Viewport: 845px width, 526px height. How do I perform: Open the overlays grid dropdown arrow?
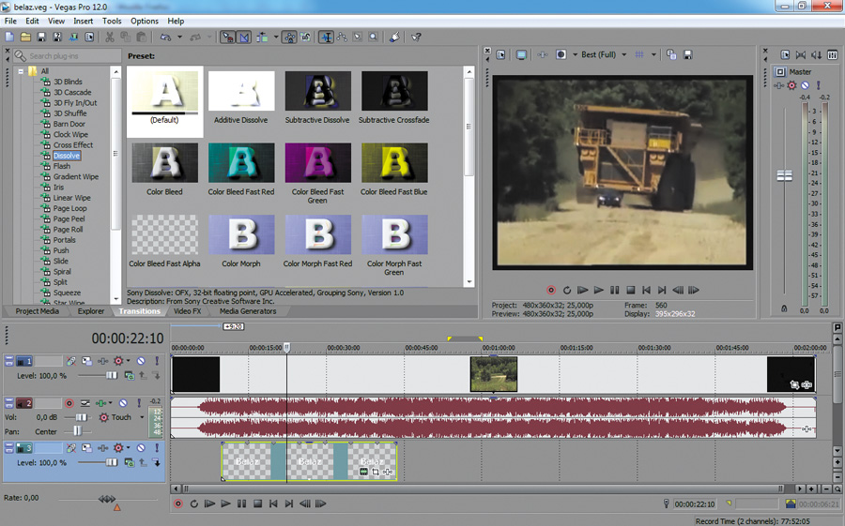653,54
